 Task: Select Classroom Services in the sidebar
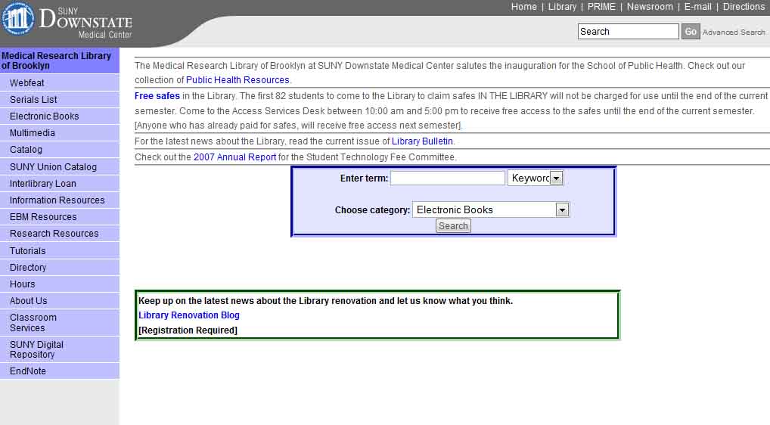click(x=60, y=322)
